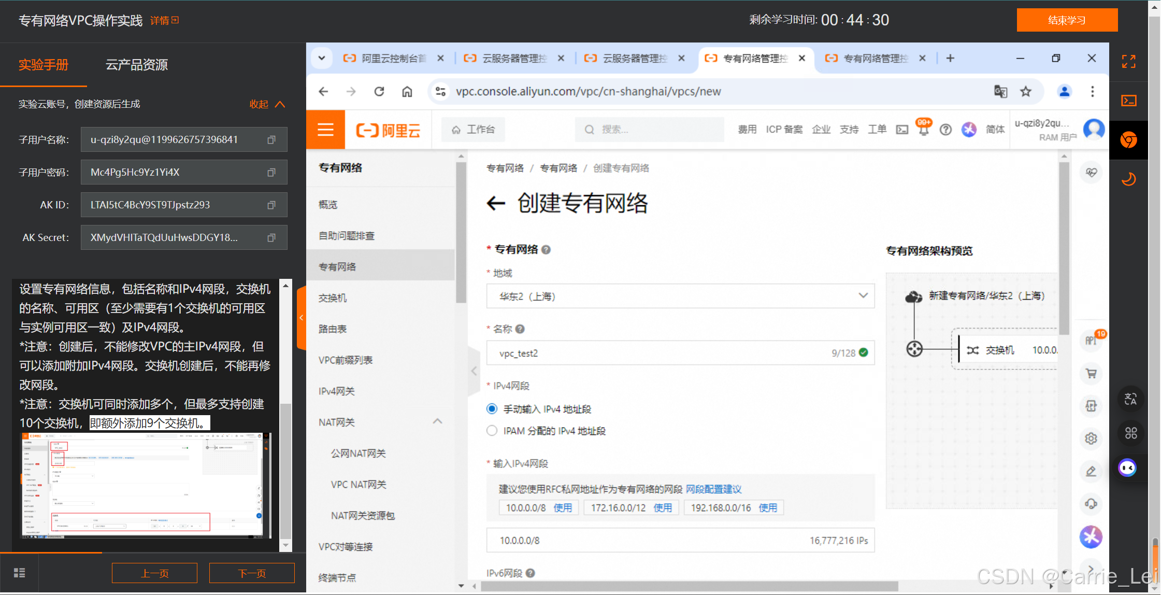Switch to 阿里云控制台首页 browser tab

click(x=394, y=59)
